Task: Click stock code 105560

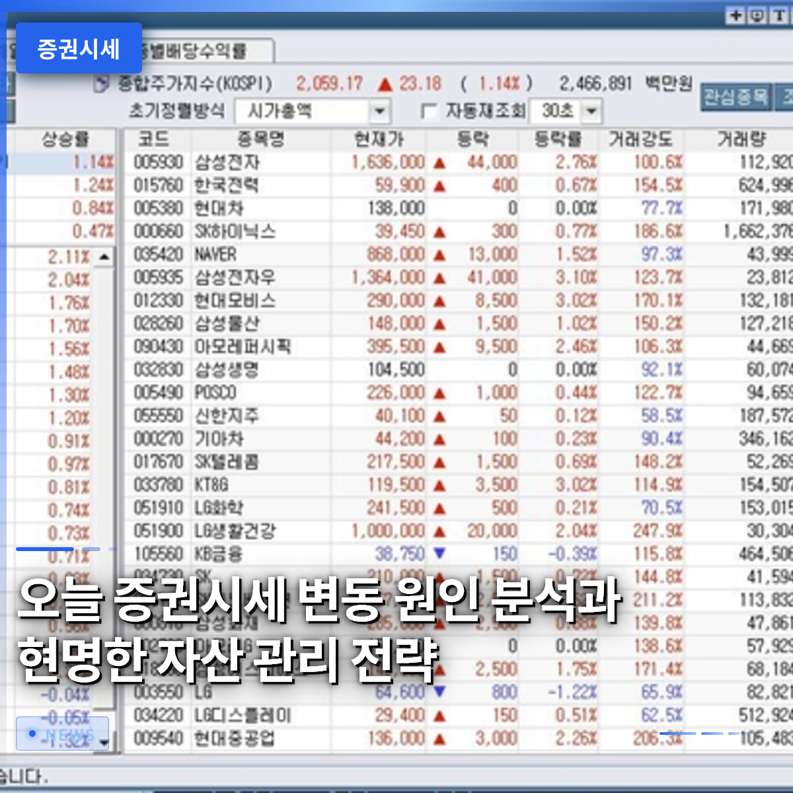Action: (159, 554)
